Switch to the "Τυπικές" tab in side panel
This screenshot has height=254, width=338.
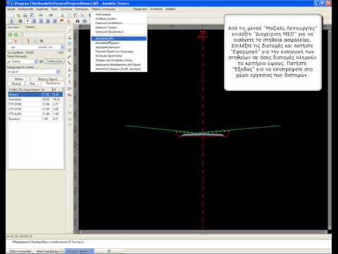coord(30,27)
